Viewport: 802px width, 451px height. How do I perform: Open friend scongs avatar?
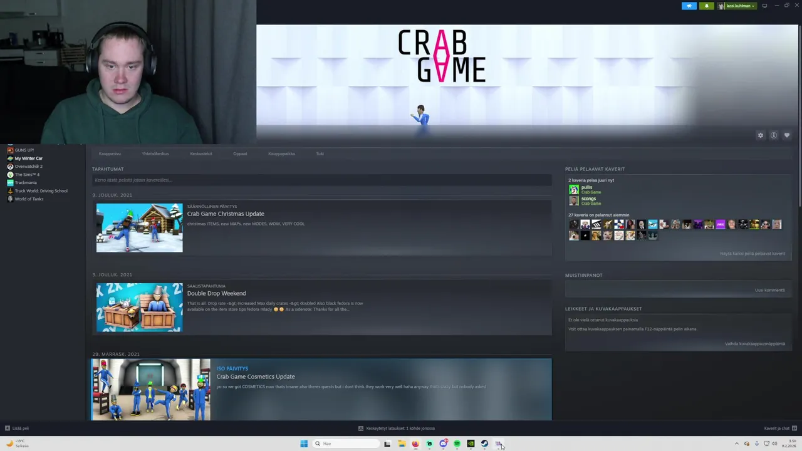pos(574,200)
